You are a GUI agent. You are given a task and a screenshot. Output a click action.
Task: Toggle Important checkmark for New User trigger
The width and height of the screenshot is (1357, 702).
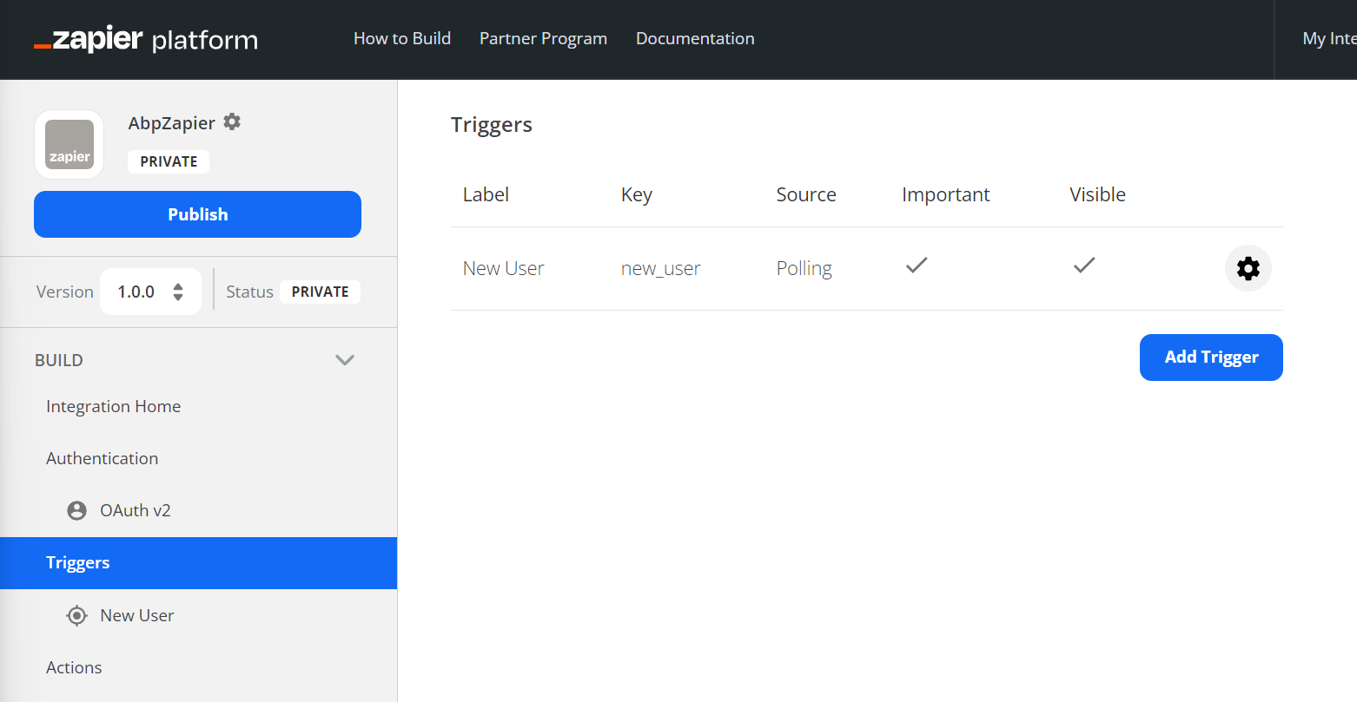pos(917,266)
